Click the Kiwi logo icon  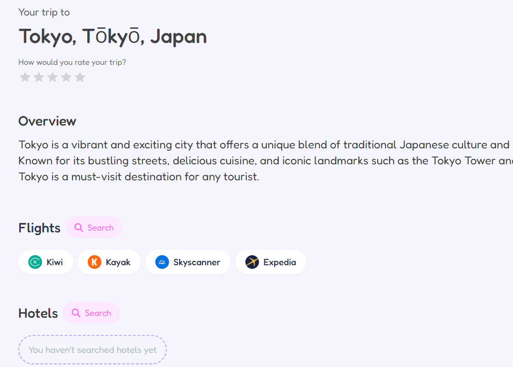point(35,262)
